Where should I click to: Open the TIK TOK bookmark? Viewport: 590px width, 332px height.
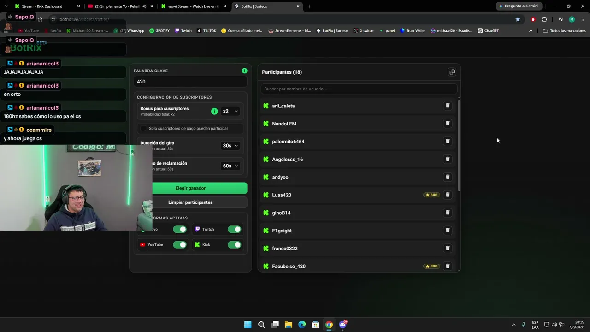click(206, 31)
